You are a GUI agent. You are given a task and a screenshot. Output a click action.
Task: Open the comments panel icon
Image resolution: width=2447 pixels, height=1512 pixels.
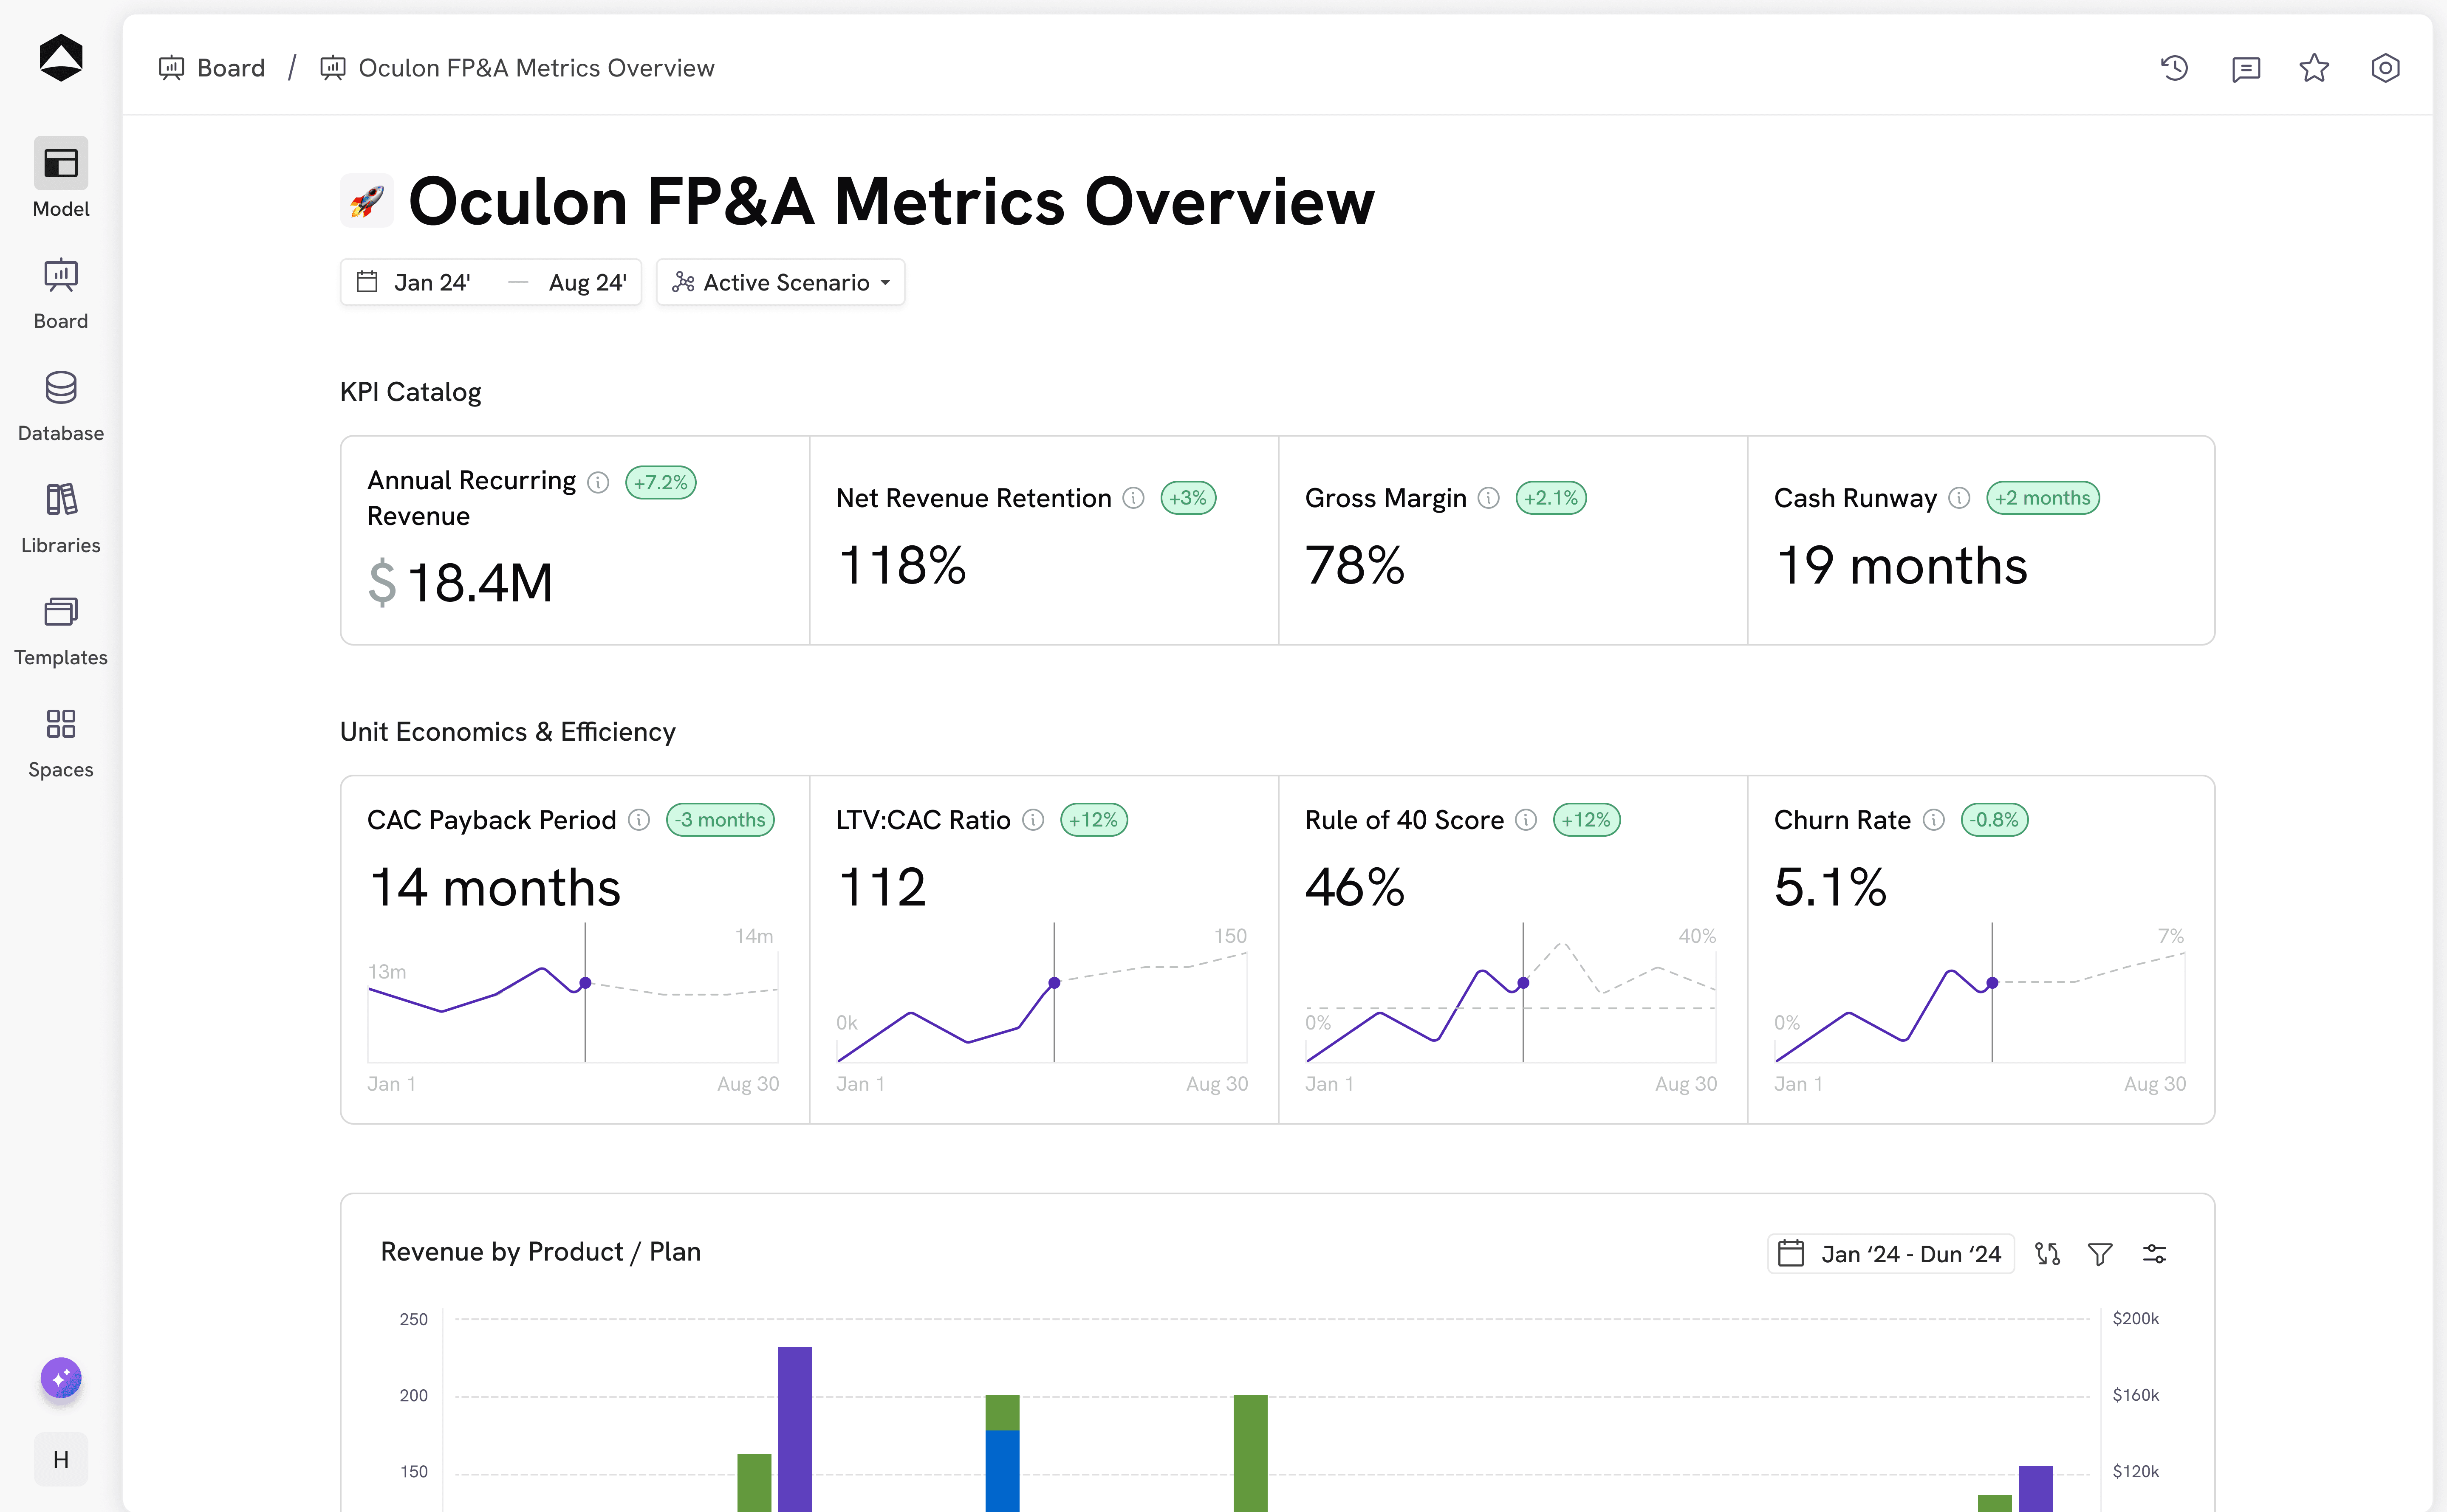point(2245,68)
